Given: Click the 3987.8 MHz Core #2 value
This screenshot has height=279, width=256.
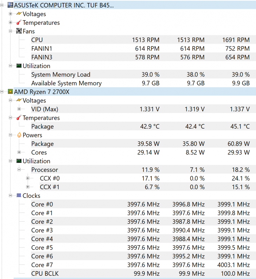Looking at the screenshot, I should (x=188, y=222).
